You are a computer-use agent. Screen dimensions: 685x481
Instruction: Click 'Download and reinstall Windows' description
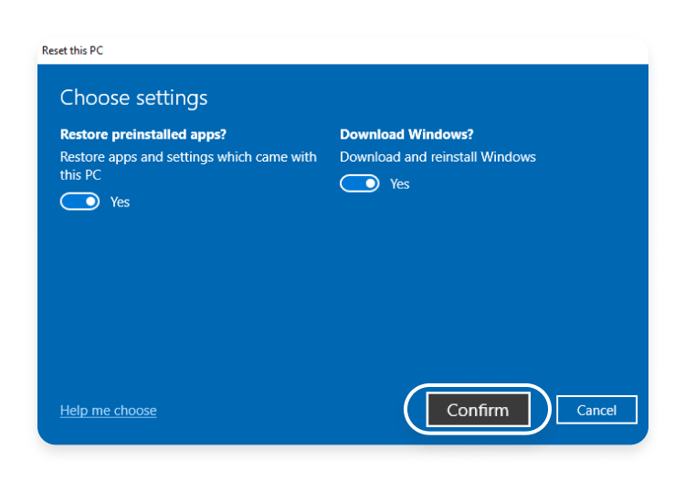[437, 157]
